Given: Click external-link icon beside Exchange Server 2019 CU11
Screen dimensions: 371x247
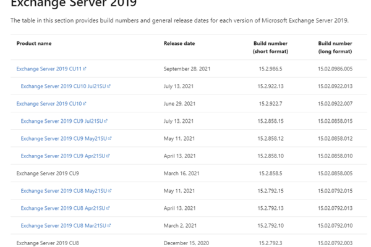Looking at the screenshot, I should (x=85, y=69).
